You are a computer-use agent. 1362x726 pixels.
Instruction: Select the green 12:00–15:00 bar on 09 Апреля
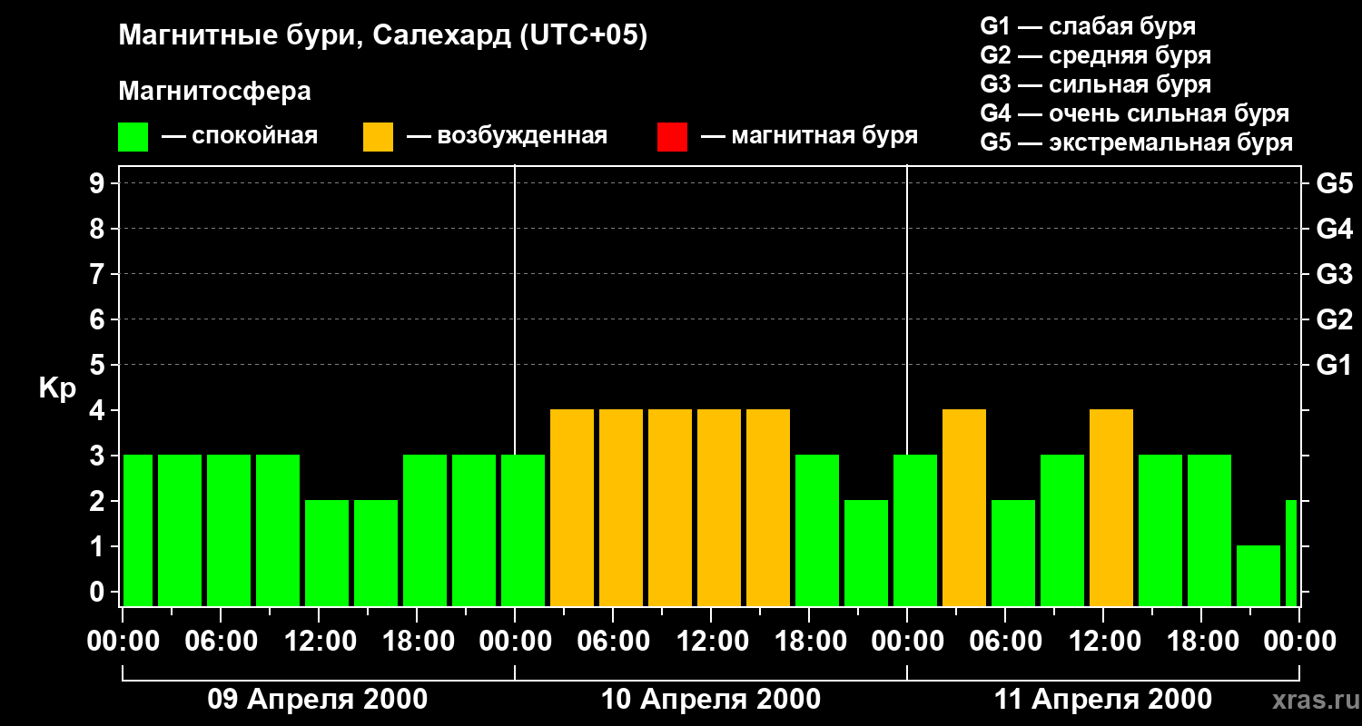[x=327, y=553]
